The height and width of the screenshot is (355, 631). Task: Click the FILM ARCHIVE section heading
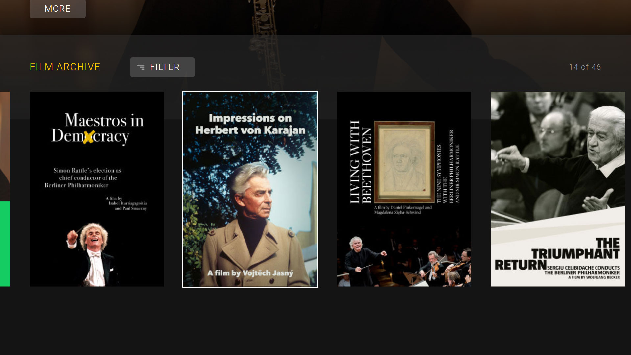click(x=65, y=67)
